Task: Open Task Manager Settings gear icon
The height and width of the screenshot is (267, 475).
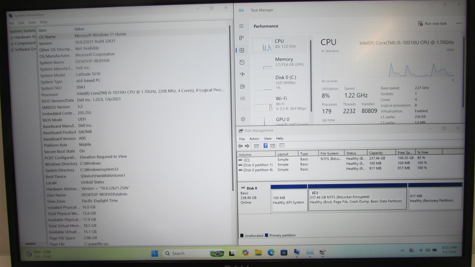Action: (243, 119)
